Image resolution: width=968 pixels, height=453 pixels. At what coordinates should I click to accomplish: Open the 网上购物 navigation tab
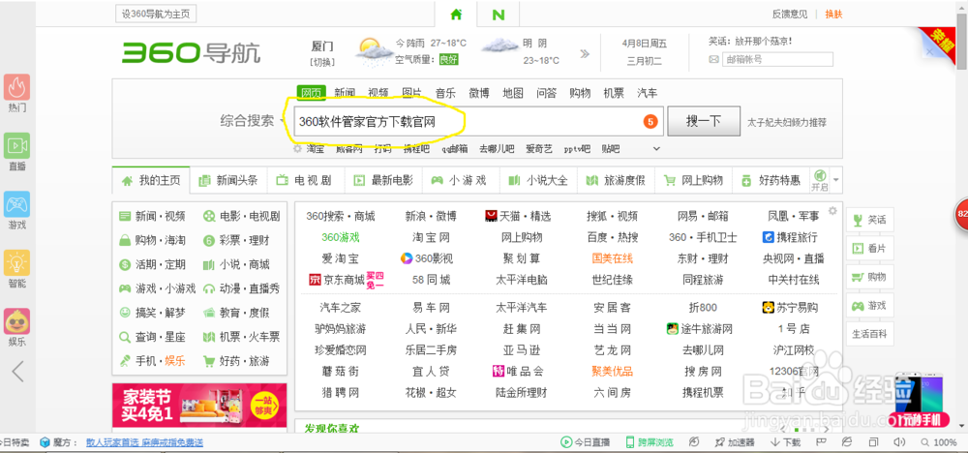(693, 180)
